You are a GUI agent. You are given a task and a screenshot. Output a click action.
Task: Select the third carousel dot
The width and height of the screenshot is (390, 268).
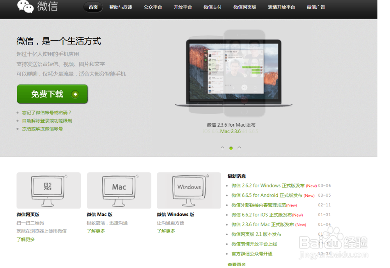(x=239, y=148)
